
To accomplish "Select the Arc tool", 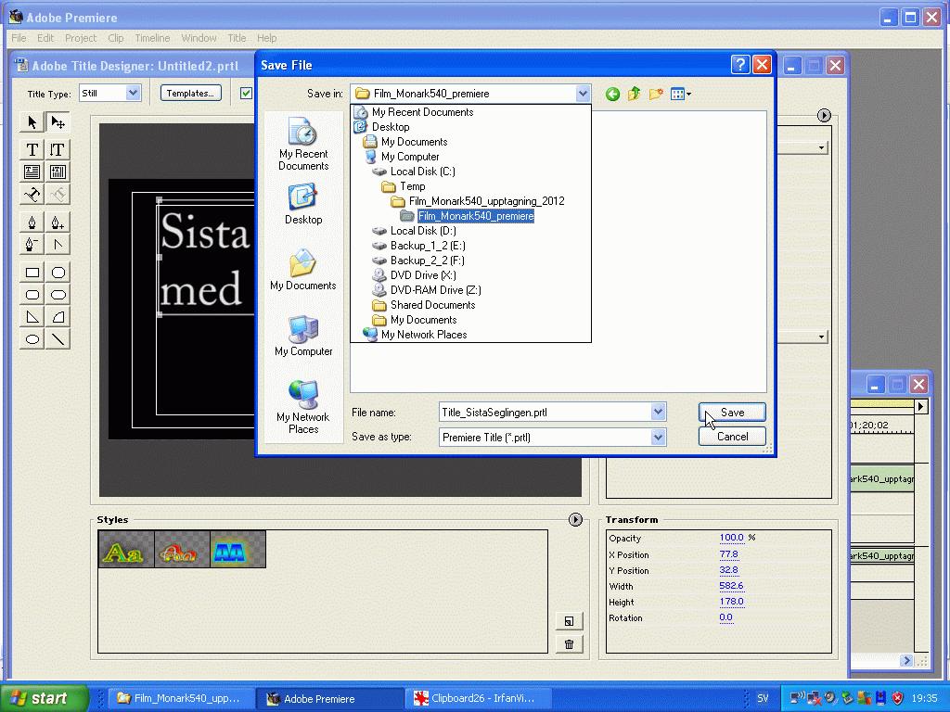I will [58, 317].
